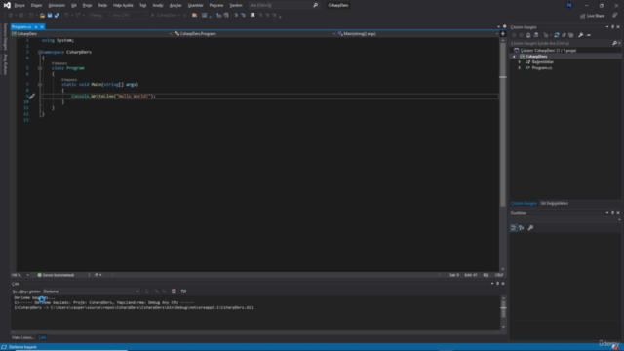Open the Hata Ayıkla menu

pos(123,5)
